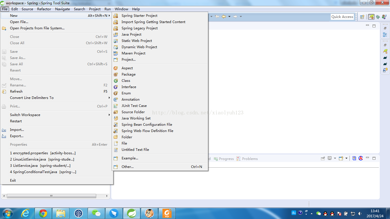Click the red circled A console icon
The height and width of the screenshot is (219, 390).
[x=361, y=158]
